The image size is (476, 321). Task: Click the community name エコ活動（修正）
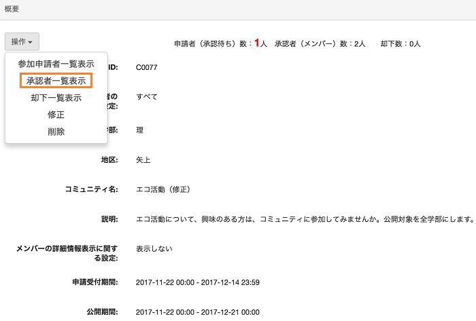tap(163, 189)
